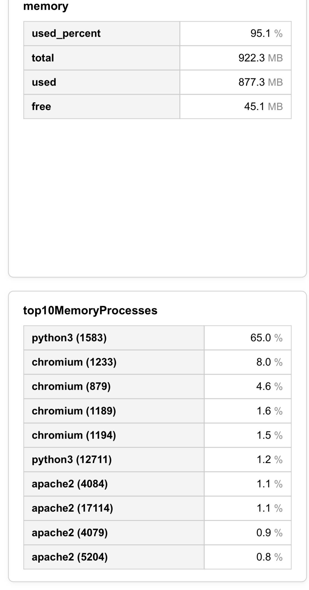Select the used_percent row label
Screen dimensions: 309x590
pyautogui.click(x=66, y=34)
